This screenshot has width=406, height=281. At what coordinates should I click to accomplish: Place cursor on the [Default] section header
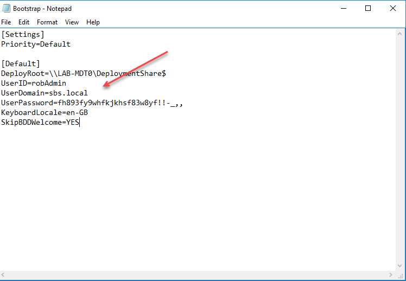click(x=21, y=64)
